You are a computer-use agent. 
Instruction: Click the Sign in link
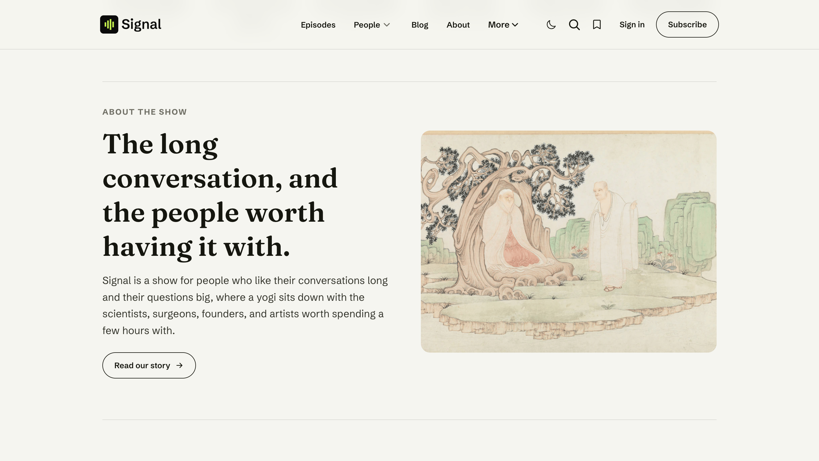(632, 24)
